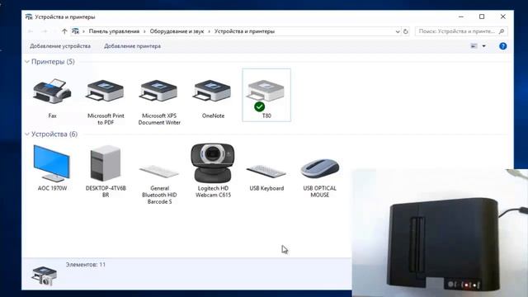Click the Устройства (6) group heading

coord(54,134)
